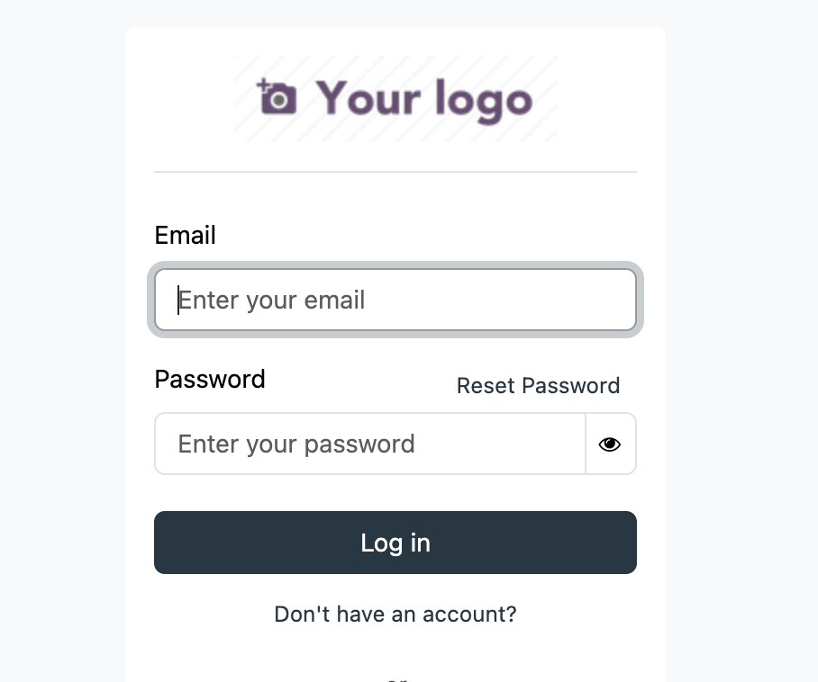
Task: Submit the form via 'Log in'
Action: pyautogui.click(x=395, y=543)
